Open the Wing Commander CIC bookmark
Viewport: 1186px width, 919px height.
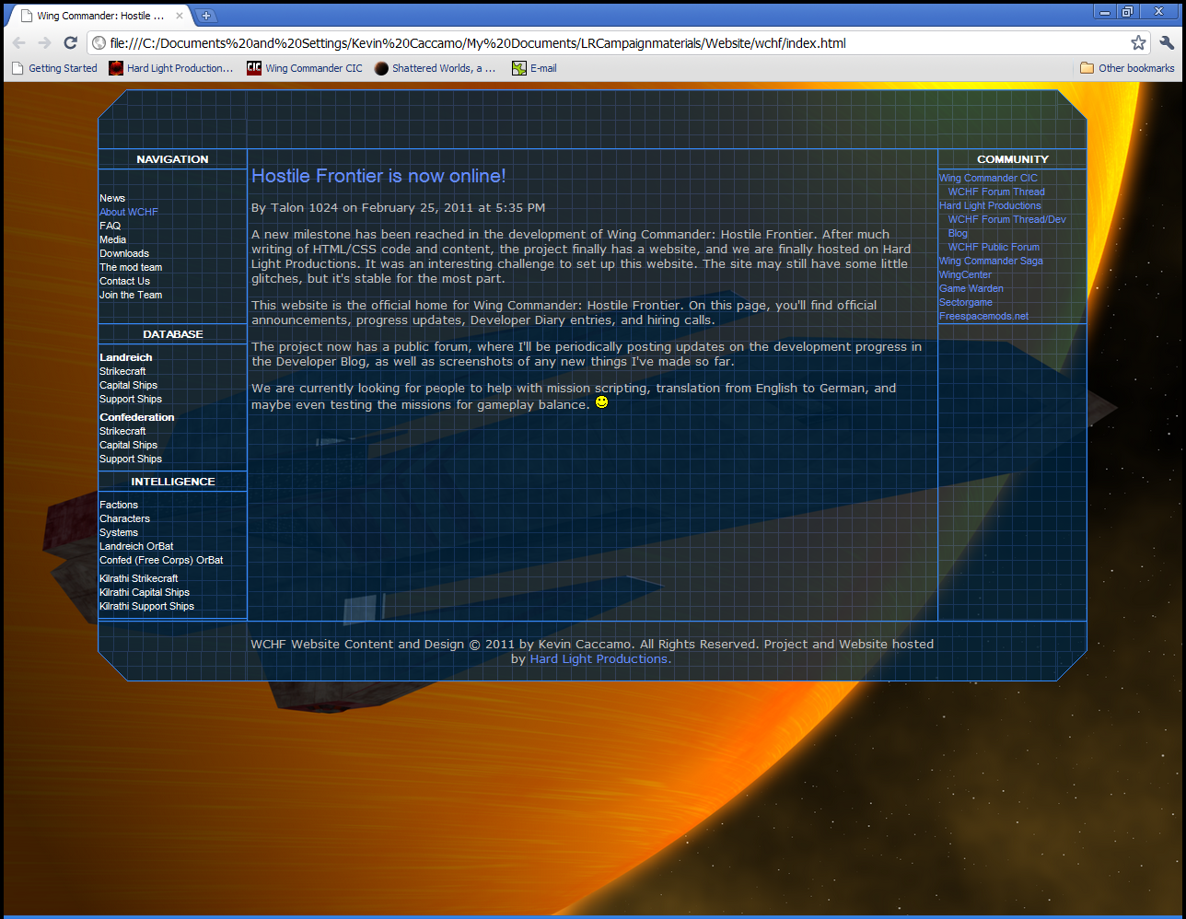click(305, 68)
